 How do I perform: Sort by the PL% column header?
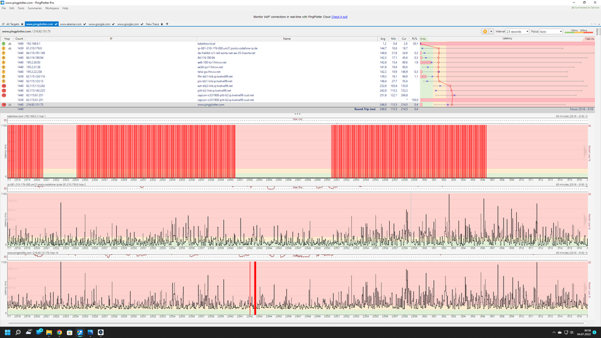pos(415,38)
